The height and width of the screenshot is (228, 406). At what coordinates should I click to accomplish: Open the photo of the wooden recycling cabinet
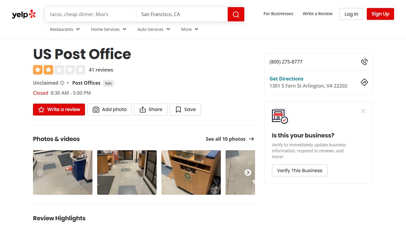(191, 172)
